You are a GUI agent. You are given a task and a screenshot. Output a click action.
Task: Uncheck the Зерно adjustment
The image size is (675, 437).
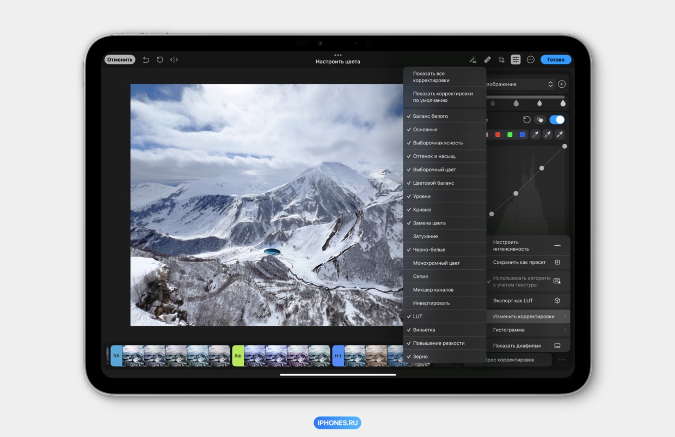(445, 356)
